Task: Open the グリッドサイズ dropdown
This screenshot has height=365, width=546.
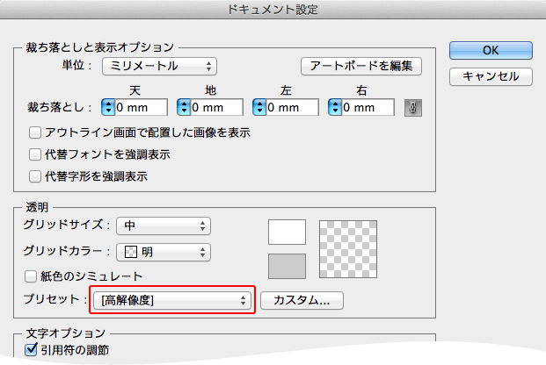Action: coord(164,226)
